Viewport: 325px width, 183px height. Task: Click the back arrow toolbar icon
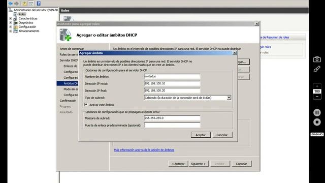pos(10,4)
